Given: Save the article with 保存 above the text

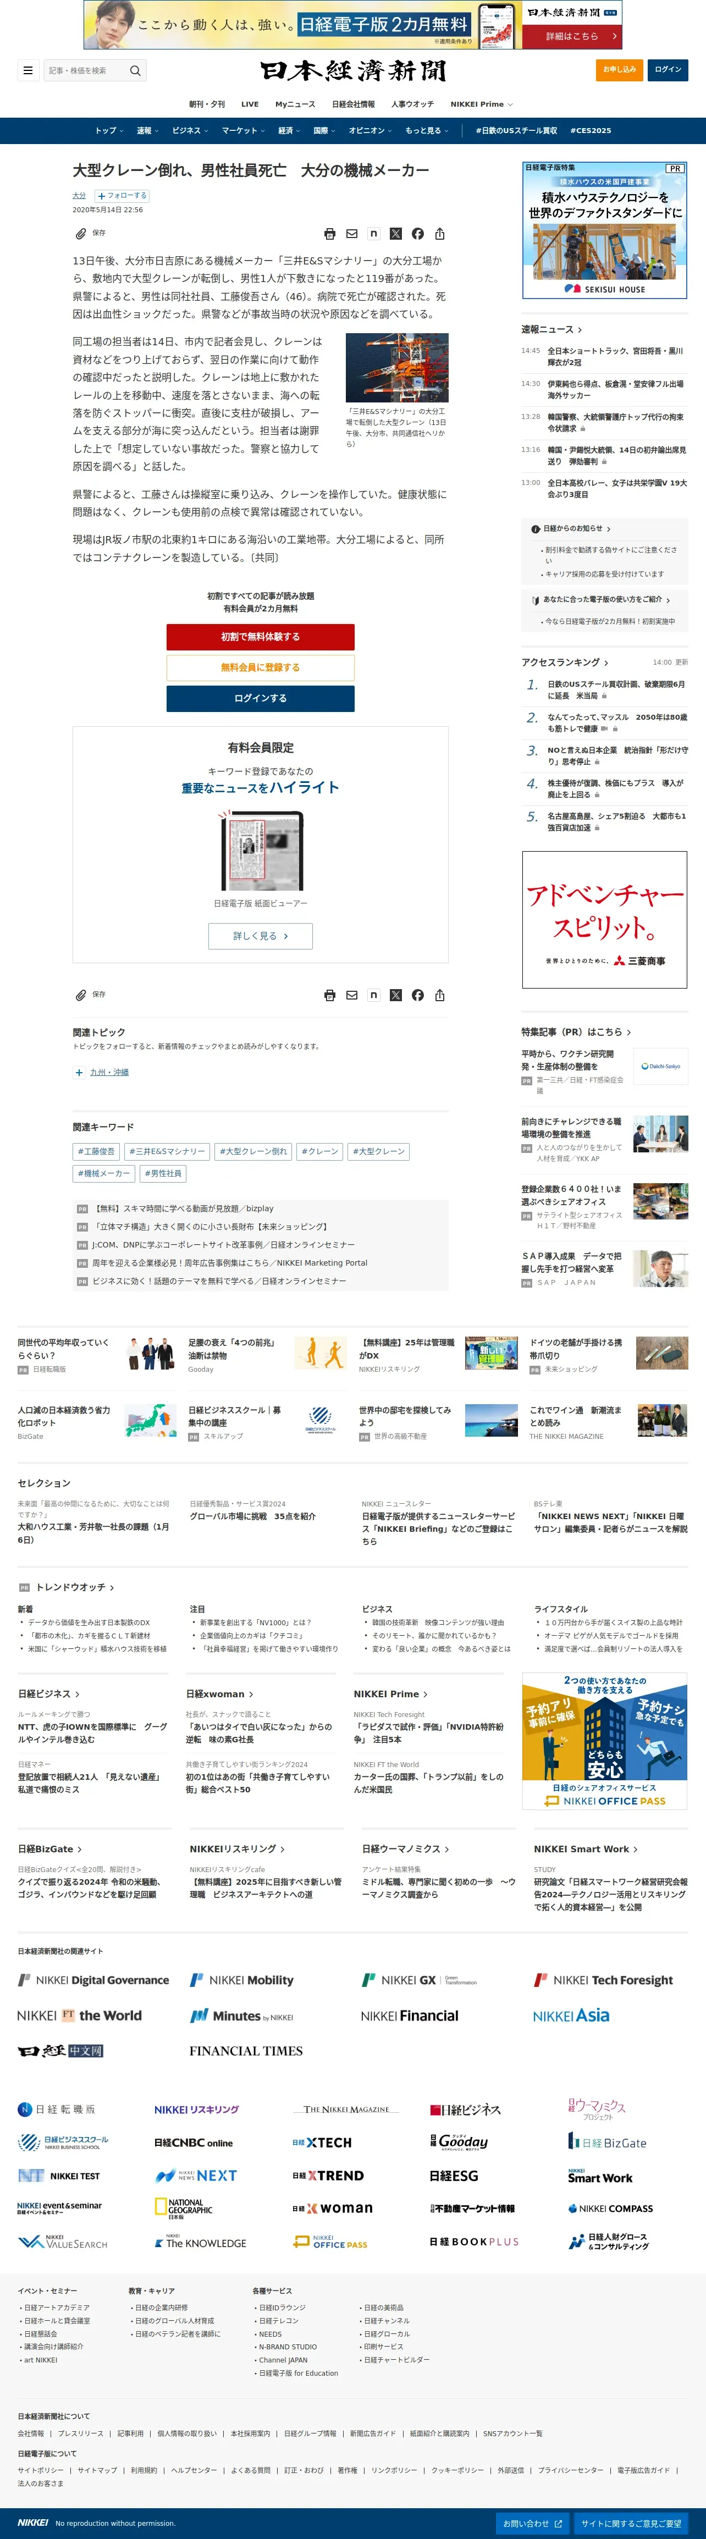Looking at the screenshot, I should (x=90, y=234).
